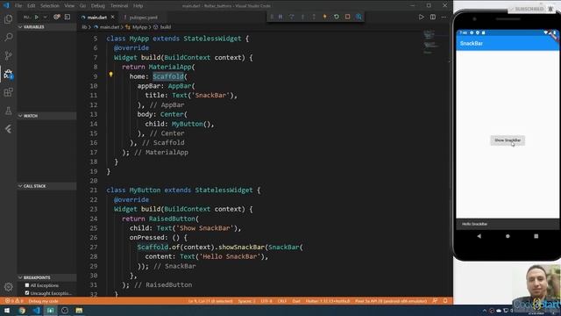The width and height of the screenshot is (561, 316).
Task: Open the notifications bell in status bar
Action: [x=445, y=301]
